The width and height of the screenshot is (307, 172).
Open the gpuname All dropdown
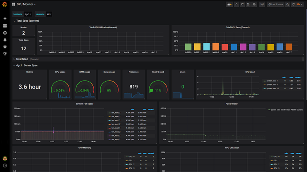49,14
